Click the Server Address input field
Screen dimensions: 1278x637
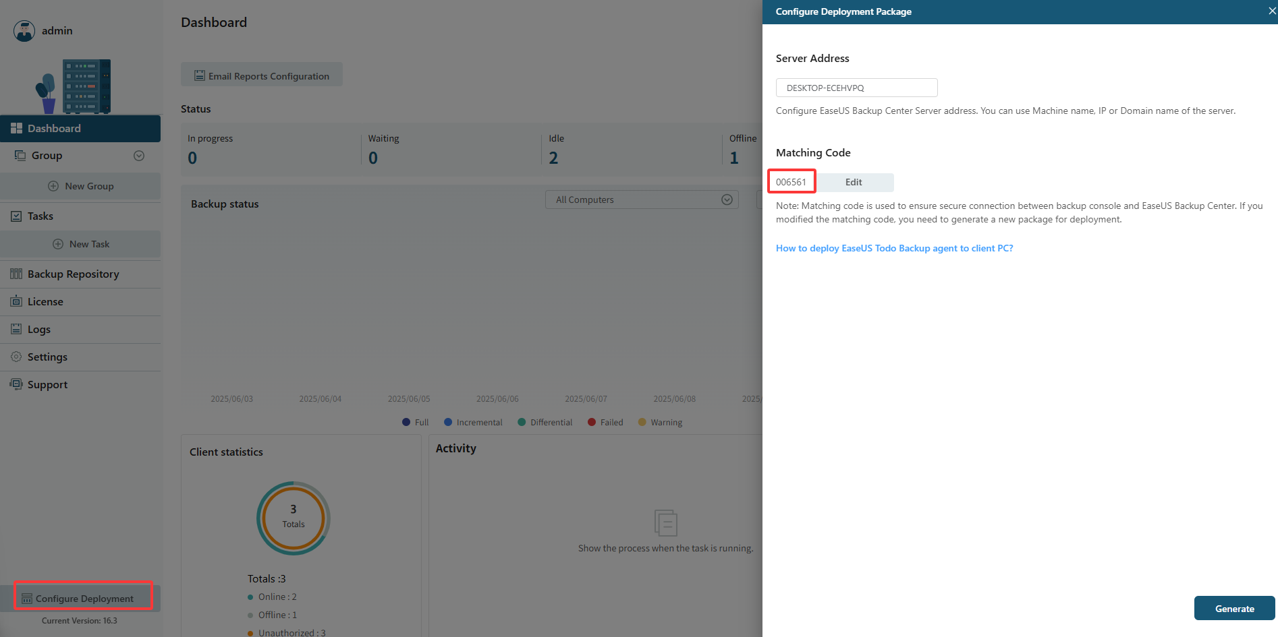click(856, 88)
